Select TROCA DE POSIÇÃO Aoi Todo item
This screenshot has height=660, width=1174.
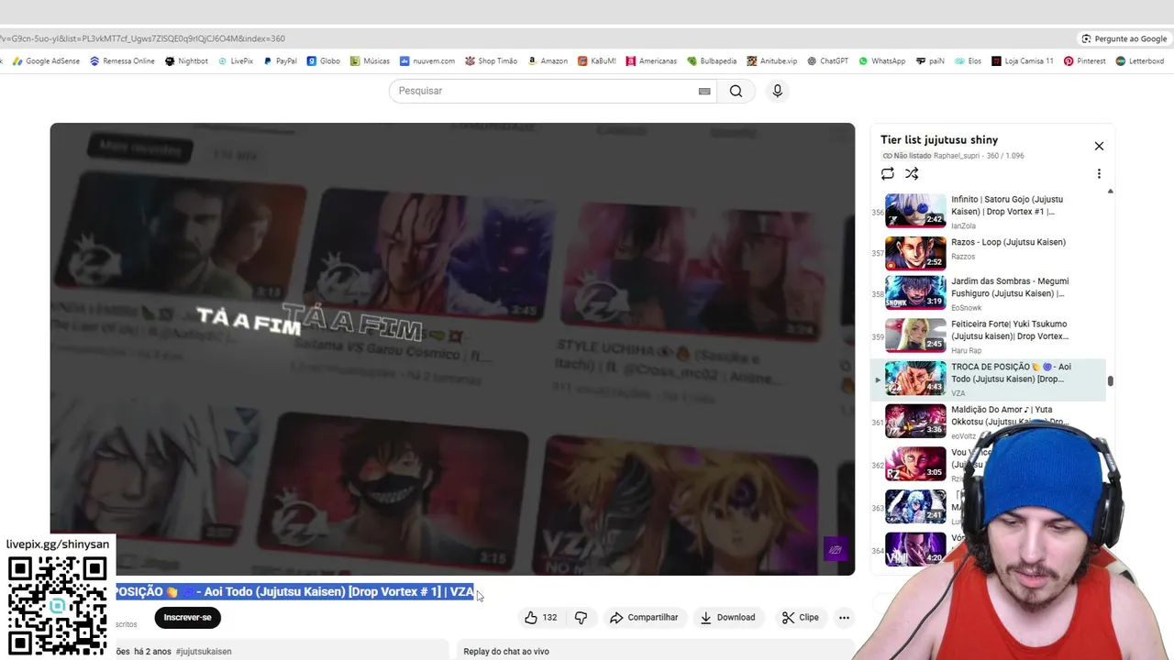point(989,379)
